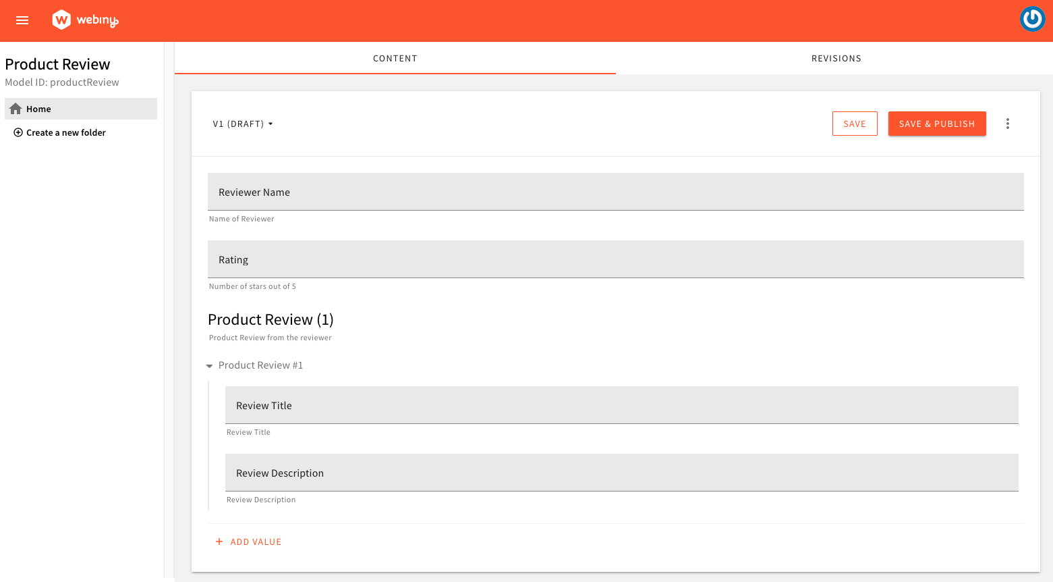Open the V1 (Draft) version dropdown

click(x=243, y=124)
